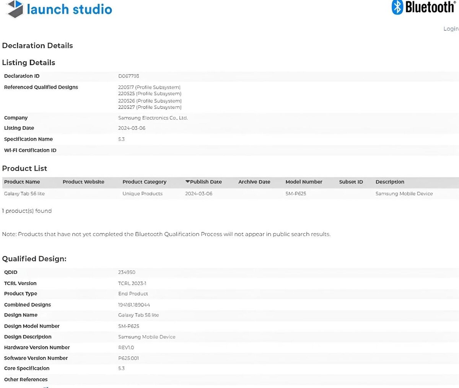The height and width of the screenshot is (388, 459).
Task: Click Samsung Mobile Device in Product List
Action: pyautogui.click(x=404, y=194)
